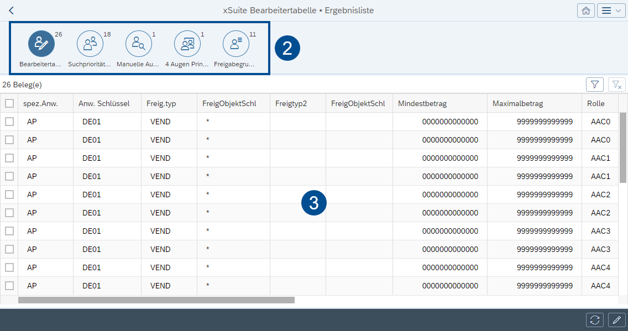Check the first table row's checkbox
Screen dimensions: 628x331
tap(9, 121)
